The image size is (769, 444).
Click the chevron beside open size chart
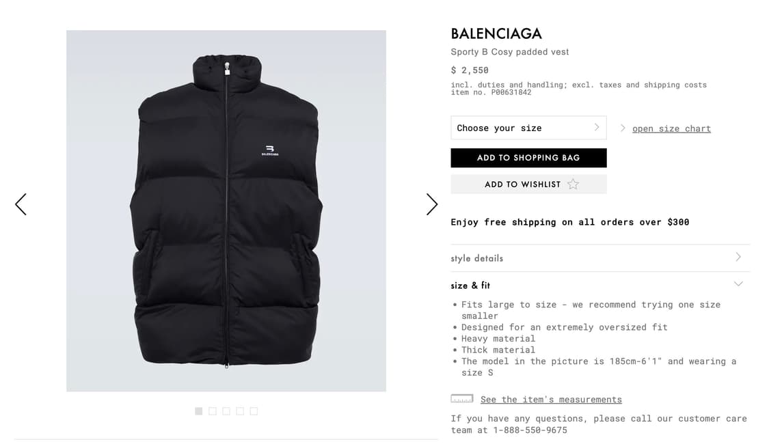(623, 128)
